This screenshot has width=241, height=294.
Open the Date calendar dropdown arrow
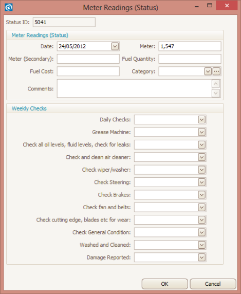pyautogui.click(x=115, y=46)
